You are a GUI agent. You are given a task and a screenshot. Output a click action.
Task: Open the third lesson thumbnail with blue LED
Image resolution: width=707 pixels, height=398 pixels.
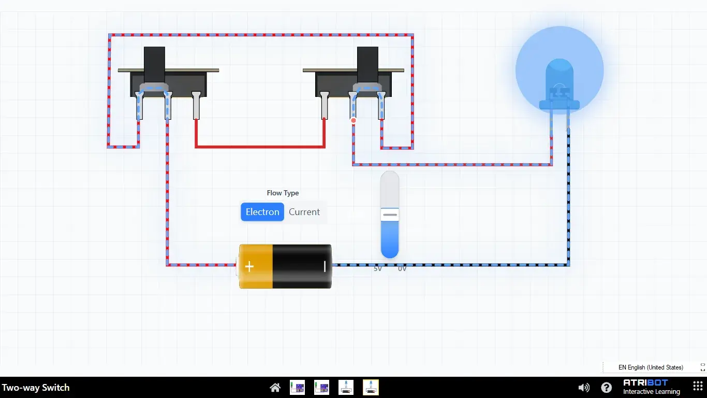tap(346, 387)
